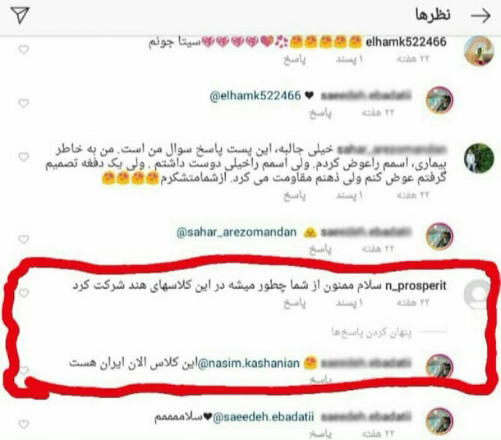The width and height of the screenshot is (501, 440).
Task: Reply (پاسخ) to n_prosperit's comment
Action: click(294, 303)
